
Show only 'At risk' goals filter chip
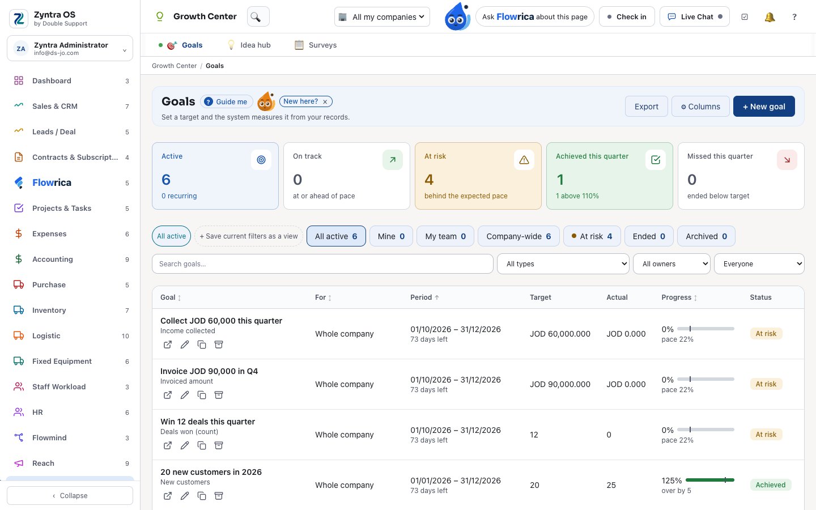point(592,236)
